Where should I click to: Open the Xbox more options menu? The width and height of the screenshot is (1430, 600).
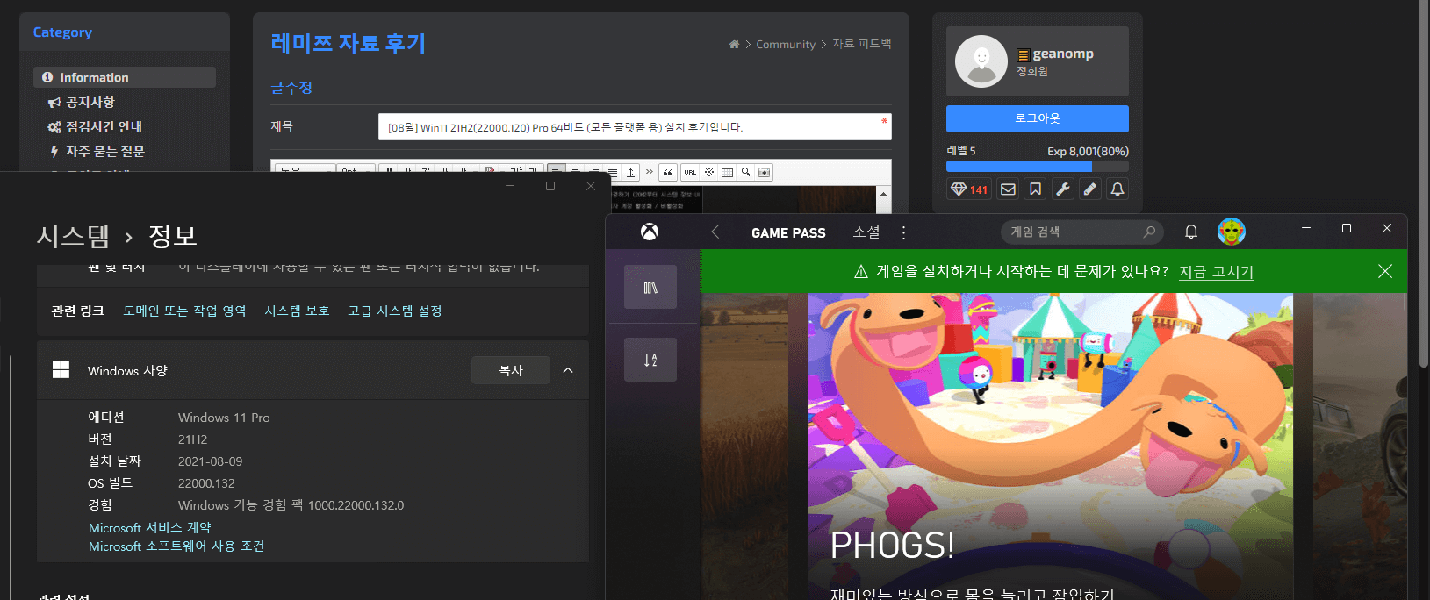point(903,232)
